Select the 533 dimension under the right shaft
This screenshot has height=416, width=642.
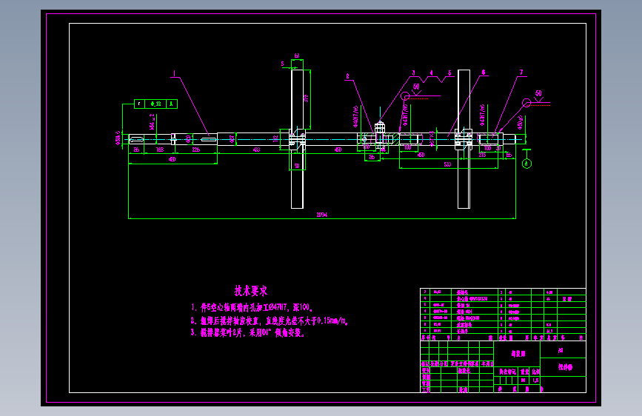click(x=447, y=164)
